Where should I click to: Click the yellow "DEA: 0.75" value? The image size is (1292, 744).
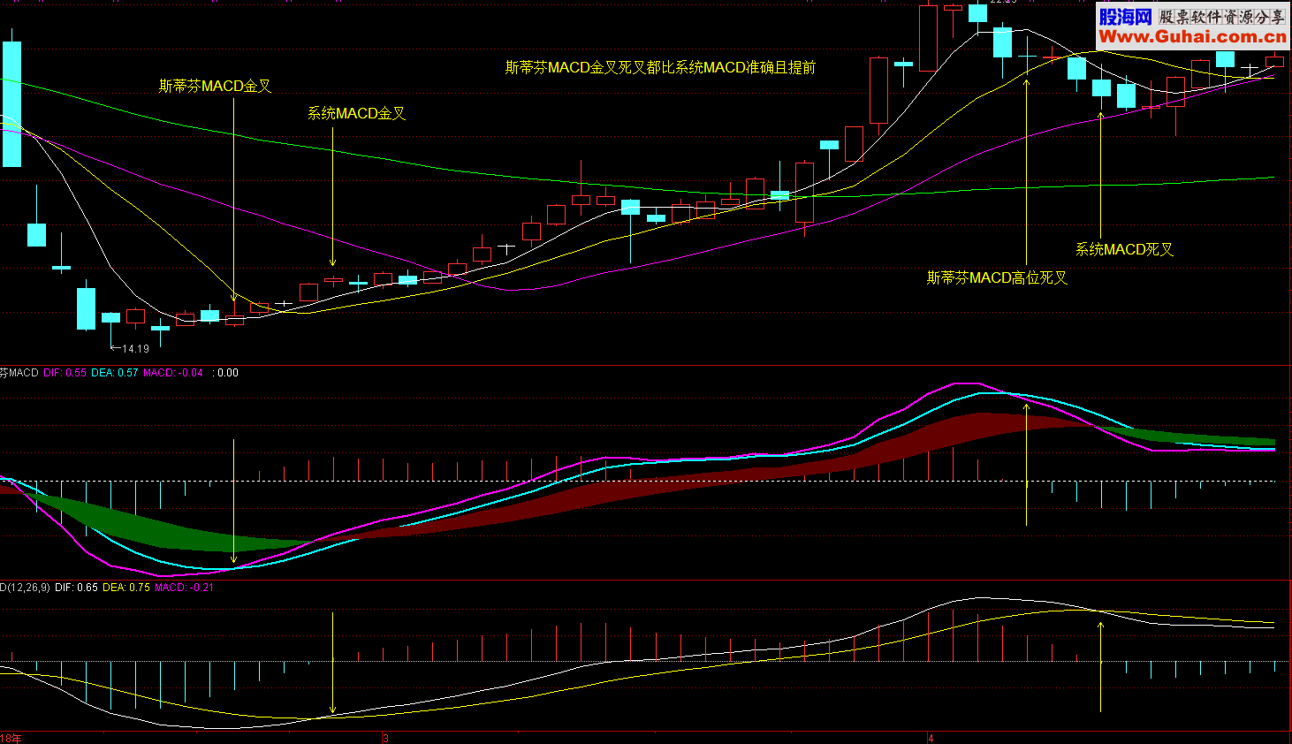126,588
